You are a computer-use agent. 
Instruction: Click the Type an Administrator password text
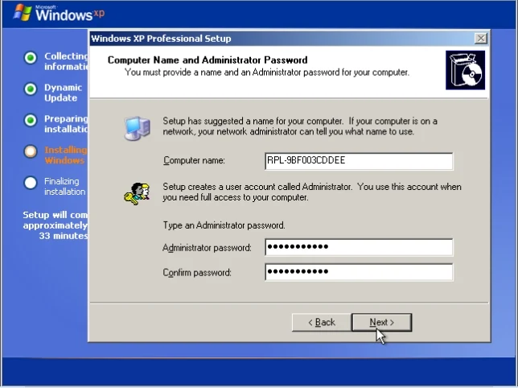(224, 225)
